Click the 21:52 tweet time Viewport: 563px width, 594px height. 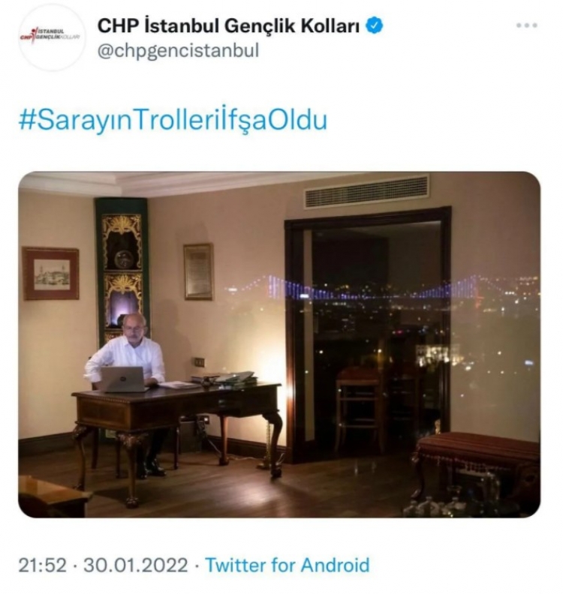42,565
